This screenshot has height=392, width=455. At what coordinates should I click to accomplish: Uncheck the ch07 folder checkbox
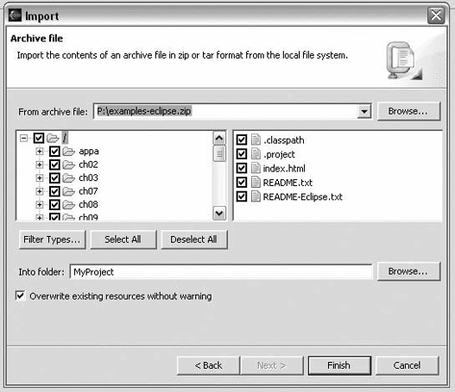click(x=54, y=191)
